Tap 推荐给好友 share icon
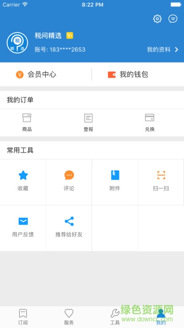The height and width of the screenshot is (328, 184). [x=69, y=221]
